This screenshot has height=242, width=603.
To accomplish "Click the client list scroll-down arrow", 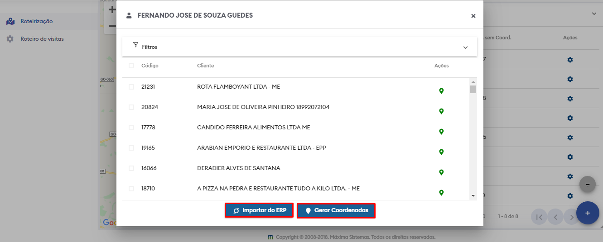I will click(473, 196).
